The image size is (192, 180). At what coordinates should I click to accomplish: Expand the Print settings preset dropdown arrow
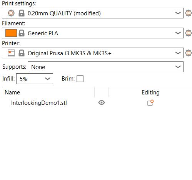[178, 13]
